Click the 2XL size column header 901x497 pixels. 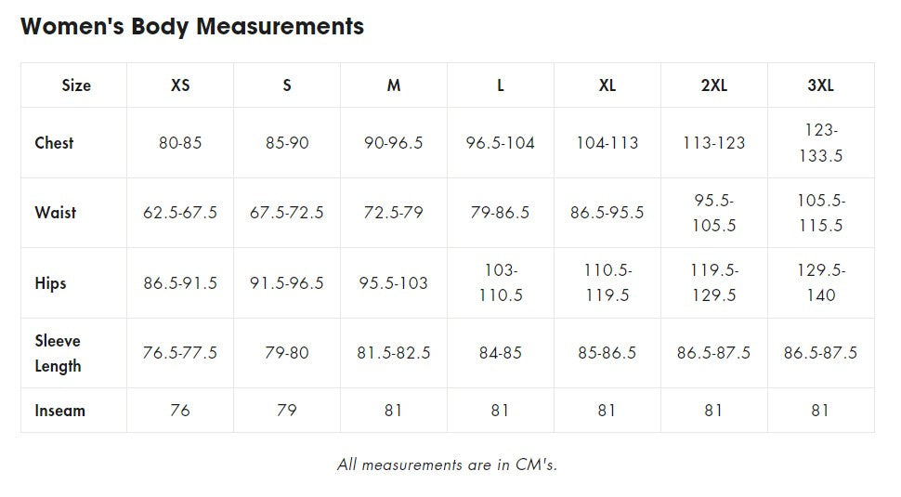pos(713,85)
